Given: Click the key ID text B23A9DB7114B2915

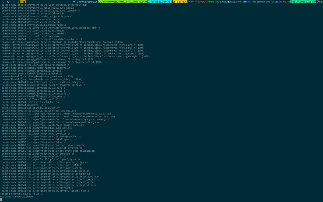Looking at the screenshot, I should pyautogui.click(x=87, y=2).
